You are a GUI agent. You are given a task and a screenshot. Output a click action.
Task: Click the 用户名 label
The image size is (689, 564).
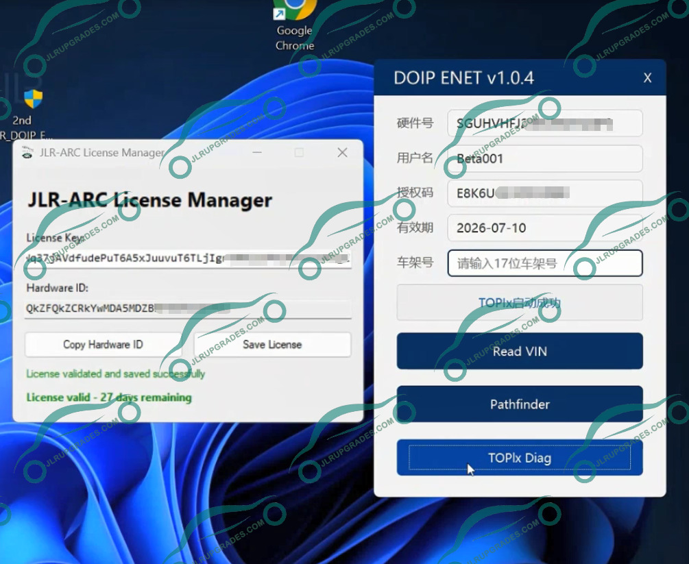[x=415, y=158]
